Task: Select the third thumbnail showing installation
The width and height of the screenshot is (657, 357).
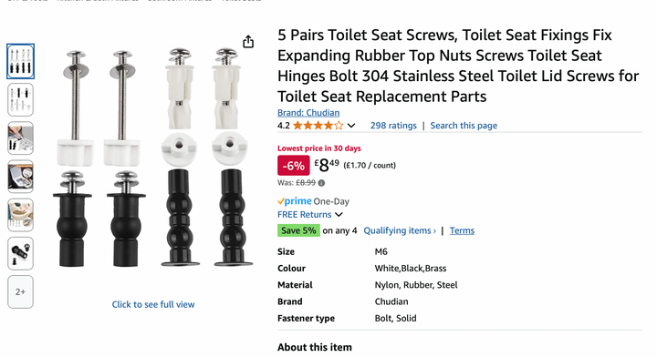Action: coord(20,138)
